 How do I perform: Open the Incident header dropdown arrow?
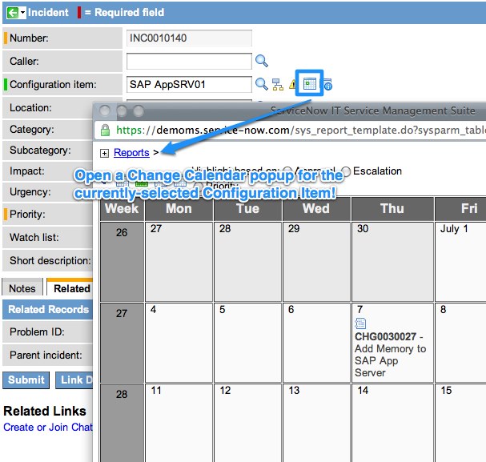(x=22, y=13)
